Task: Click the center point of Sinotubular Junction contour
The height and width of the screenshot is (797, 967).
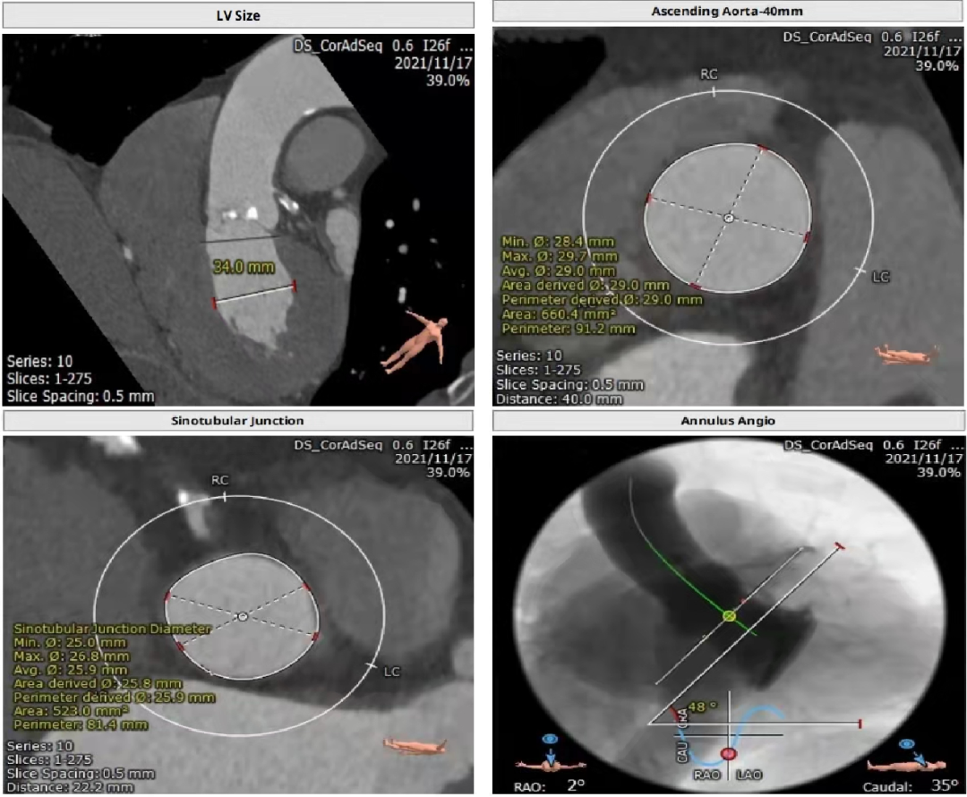Action: [243, 617]
